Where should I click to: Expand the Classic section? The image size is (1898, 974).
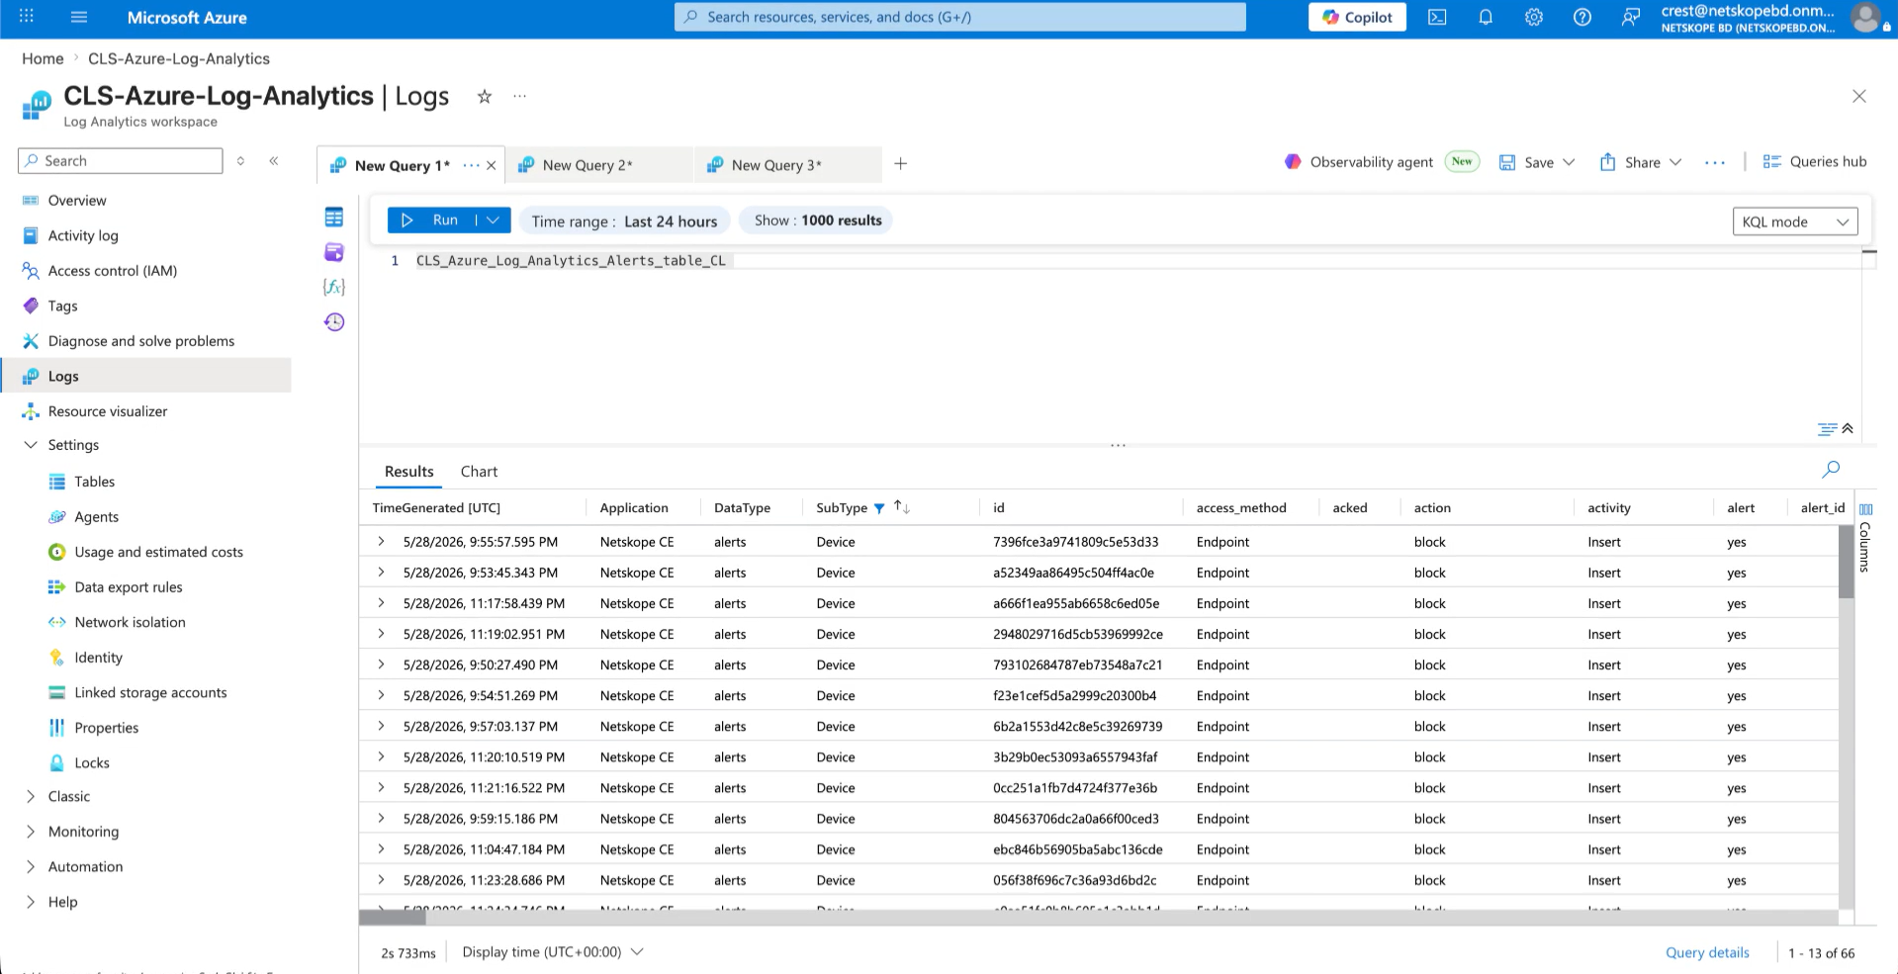[31, 796]
